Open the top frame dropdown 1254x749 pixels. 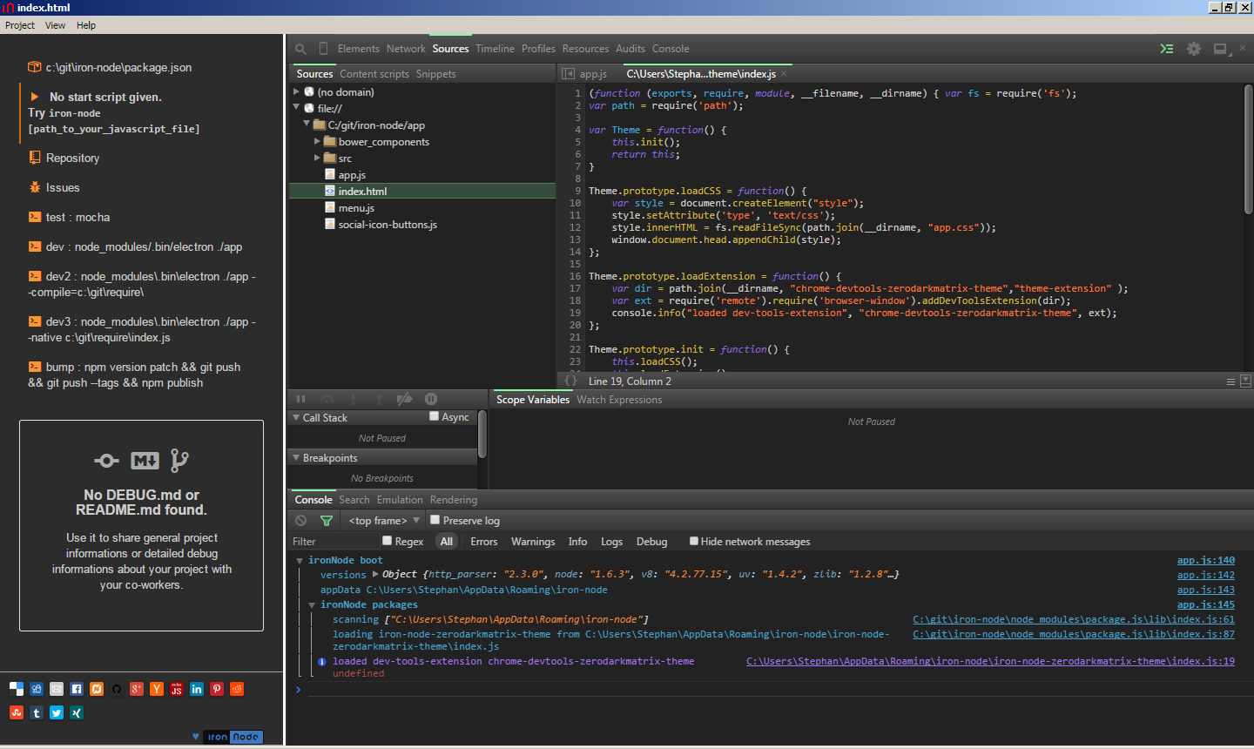pyautogui.click(x=384, y=521)
